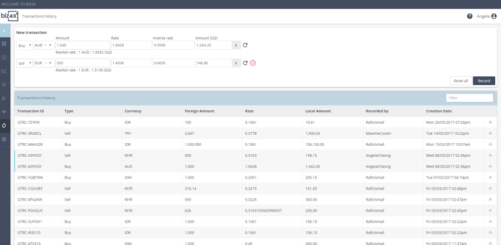Print transaction GTRC-SUPOK1
501x245 pixels.
(491, 221)
